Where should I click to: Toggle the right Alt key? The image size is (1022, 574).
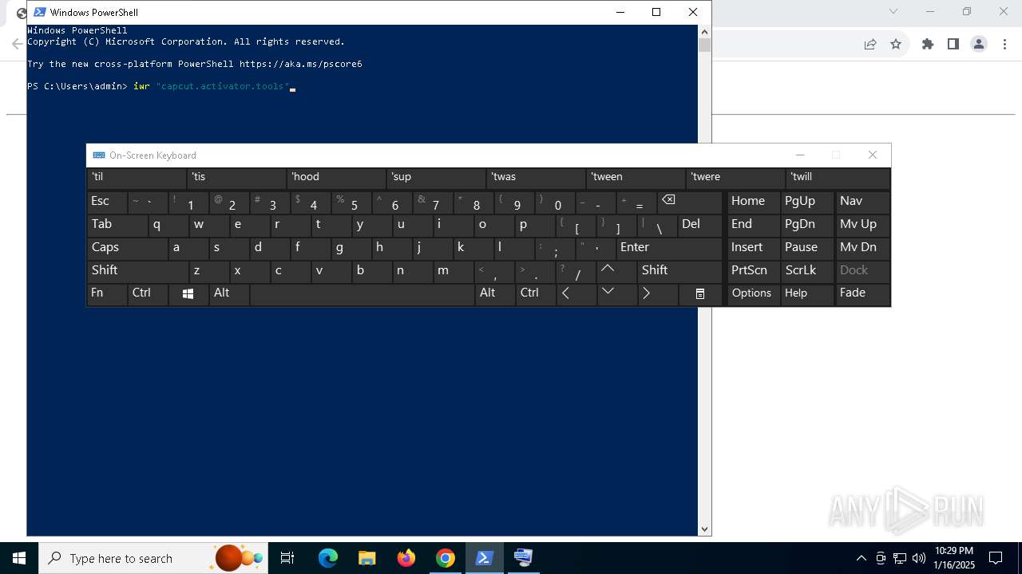point(495,293)
